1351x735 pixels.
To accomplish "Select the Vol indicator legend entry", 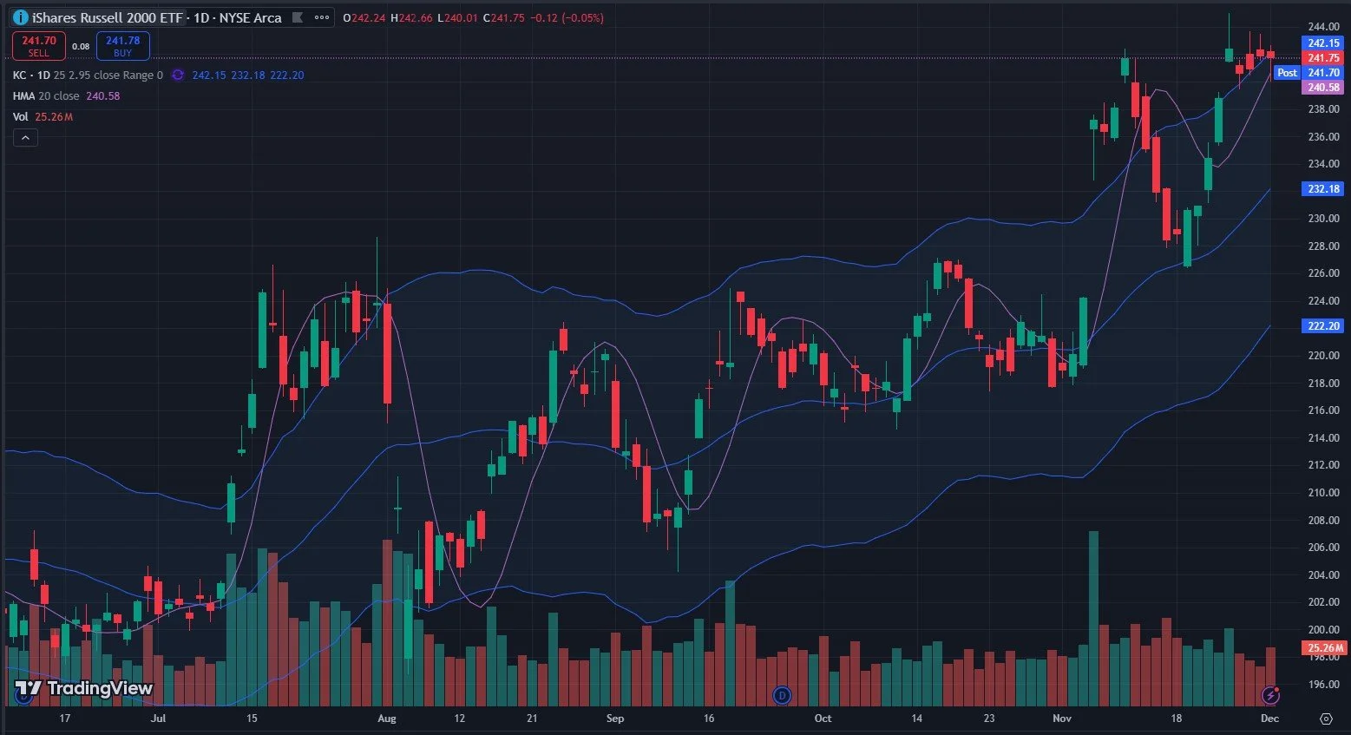I will (20, 116).
